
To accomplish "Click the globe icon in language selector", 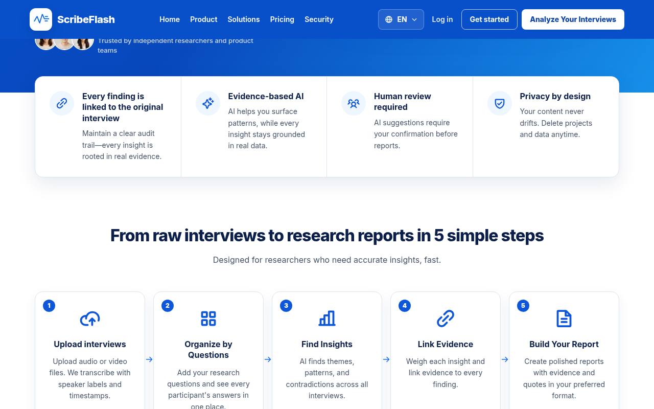I will click(x=389, y=19).
